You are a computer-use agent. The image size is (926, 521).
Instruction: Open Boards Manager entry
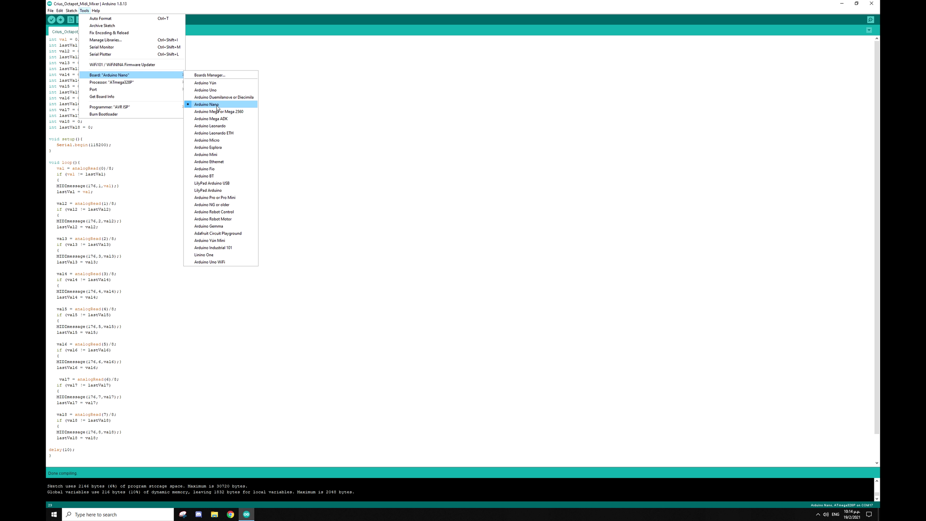(x=210, y=75)
